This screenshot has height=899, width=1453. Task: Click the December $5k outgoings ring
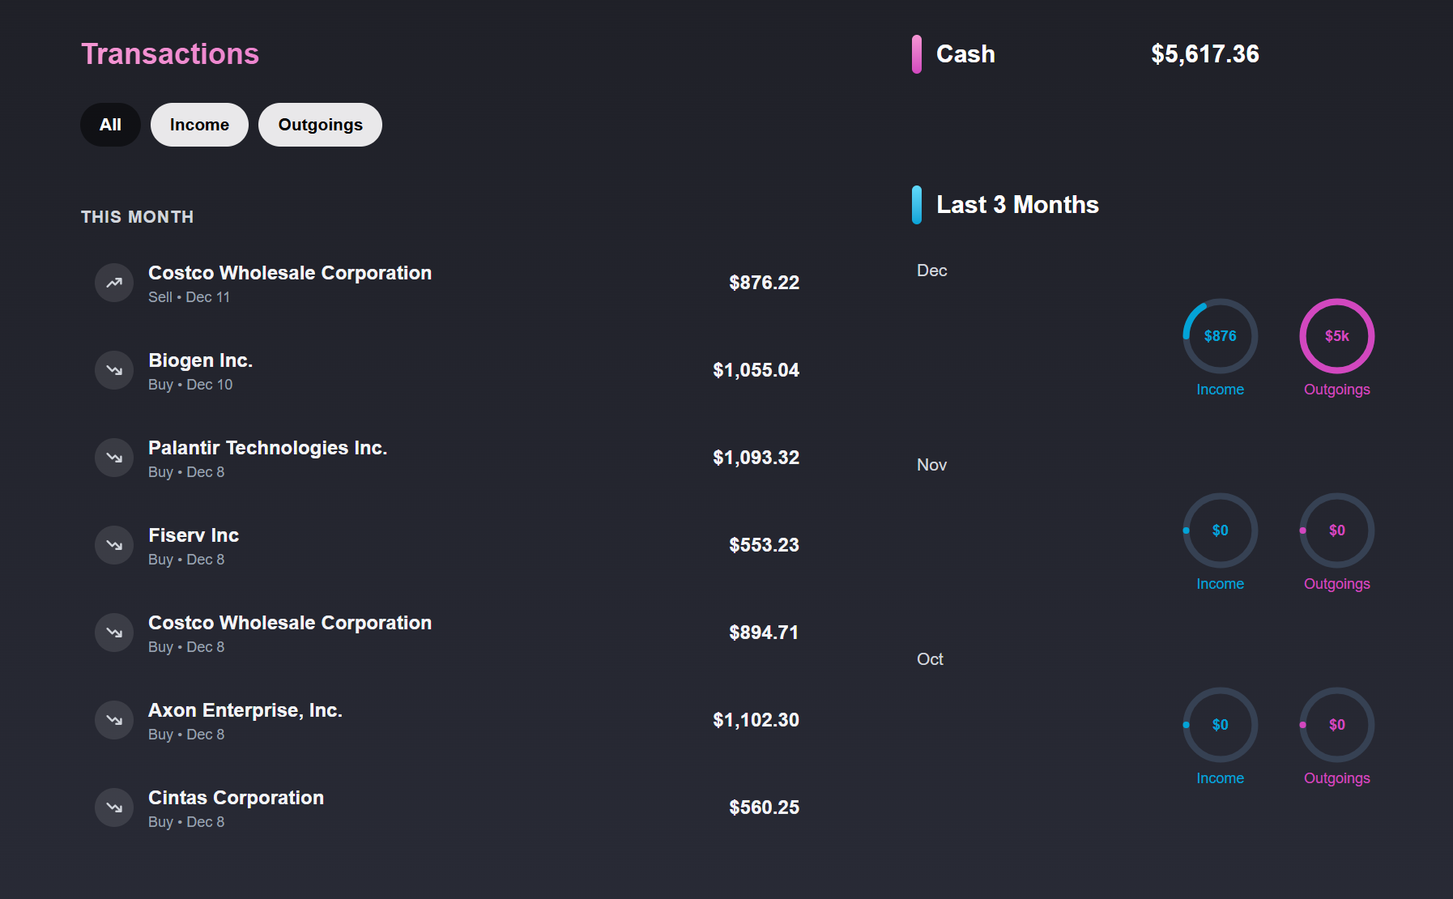pyautogui.click(x=1336, y=336)
